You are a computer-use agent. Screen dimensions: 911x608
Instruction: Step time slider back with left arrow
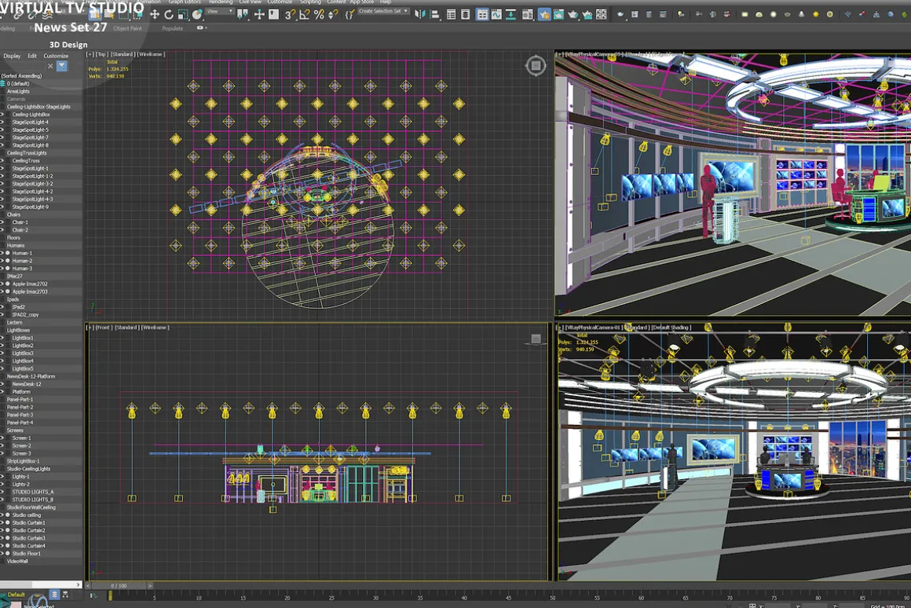pyautogui.click(x=88, y=586)
